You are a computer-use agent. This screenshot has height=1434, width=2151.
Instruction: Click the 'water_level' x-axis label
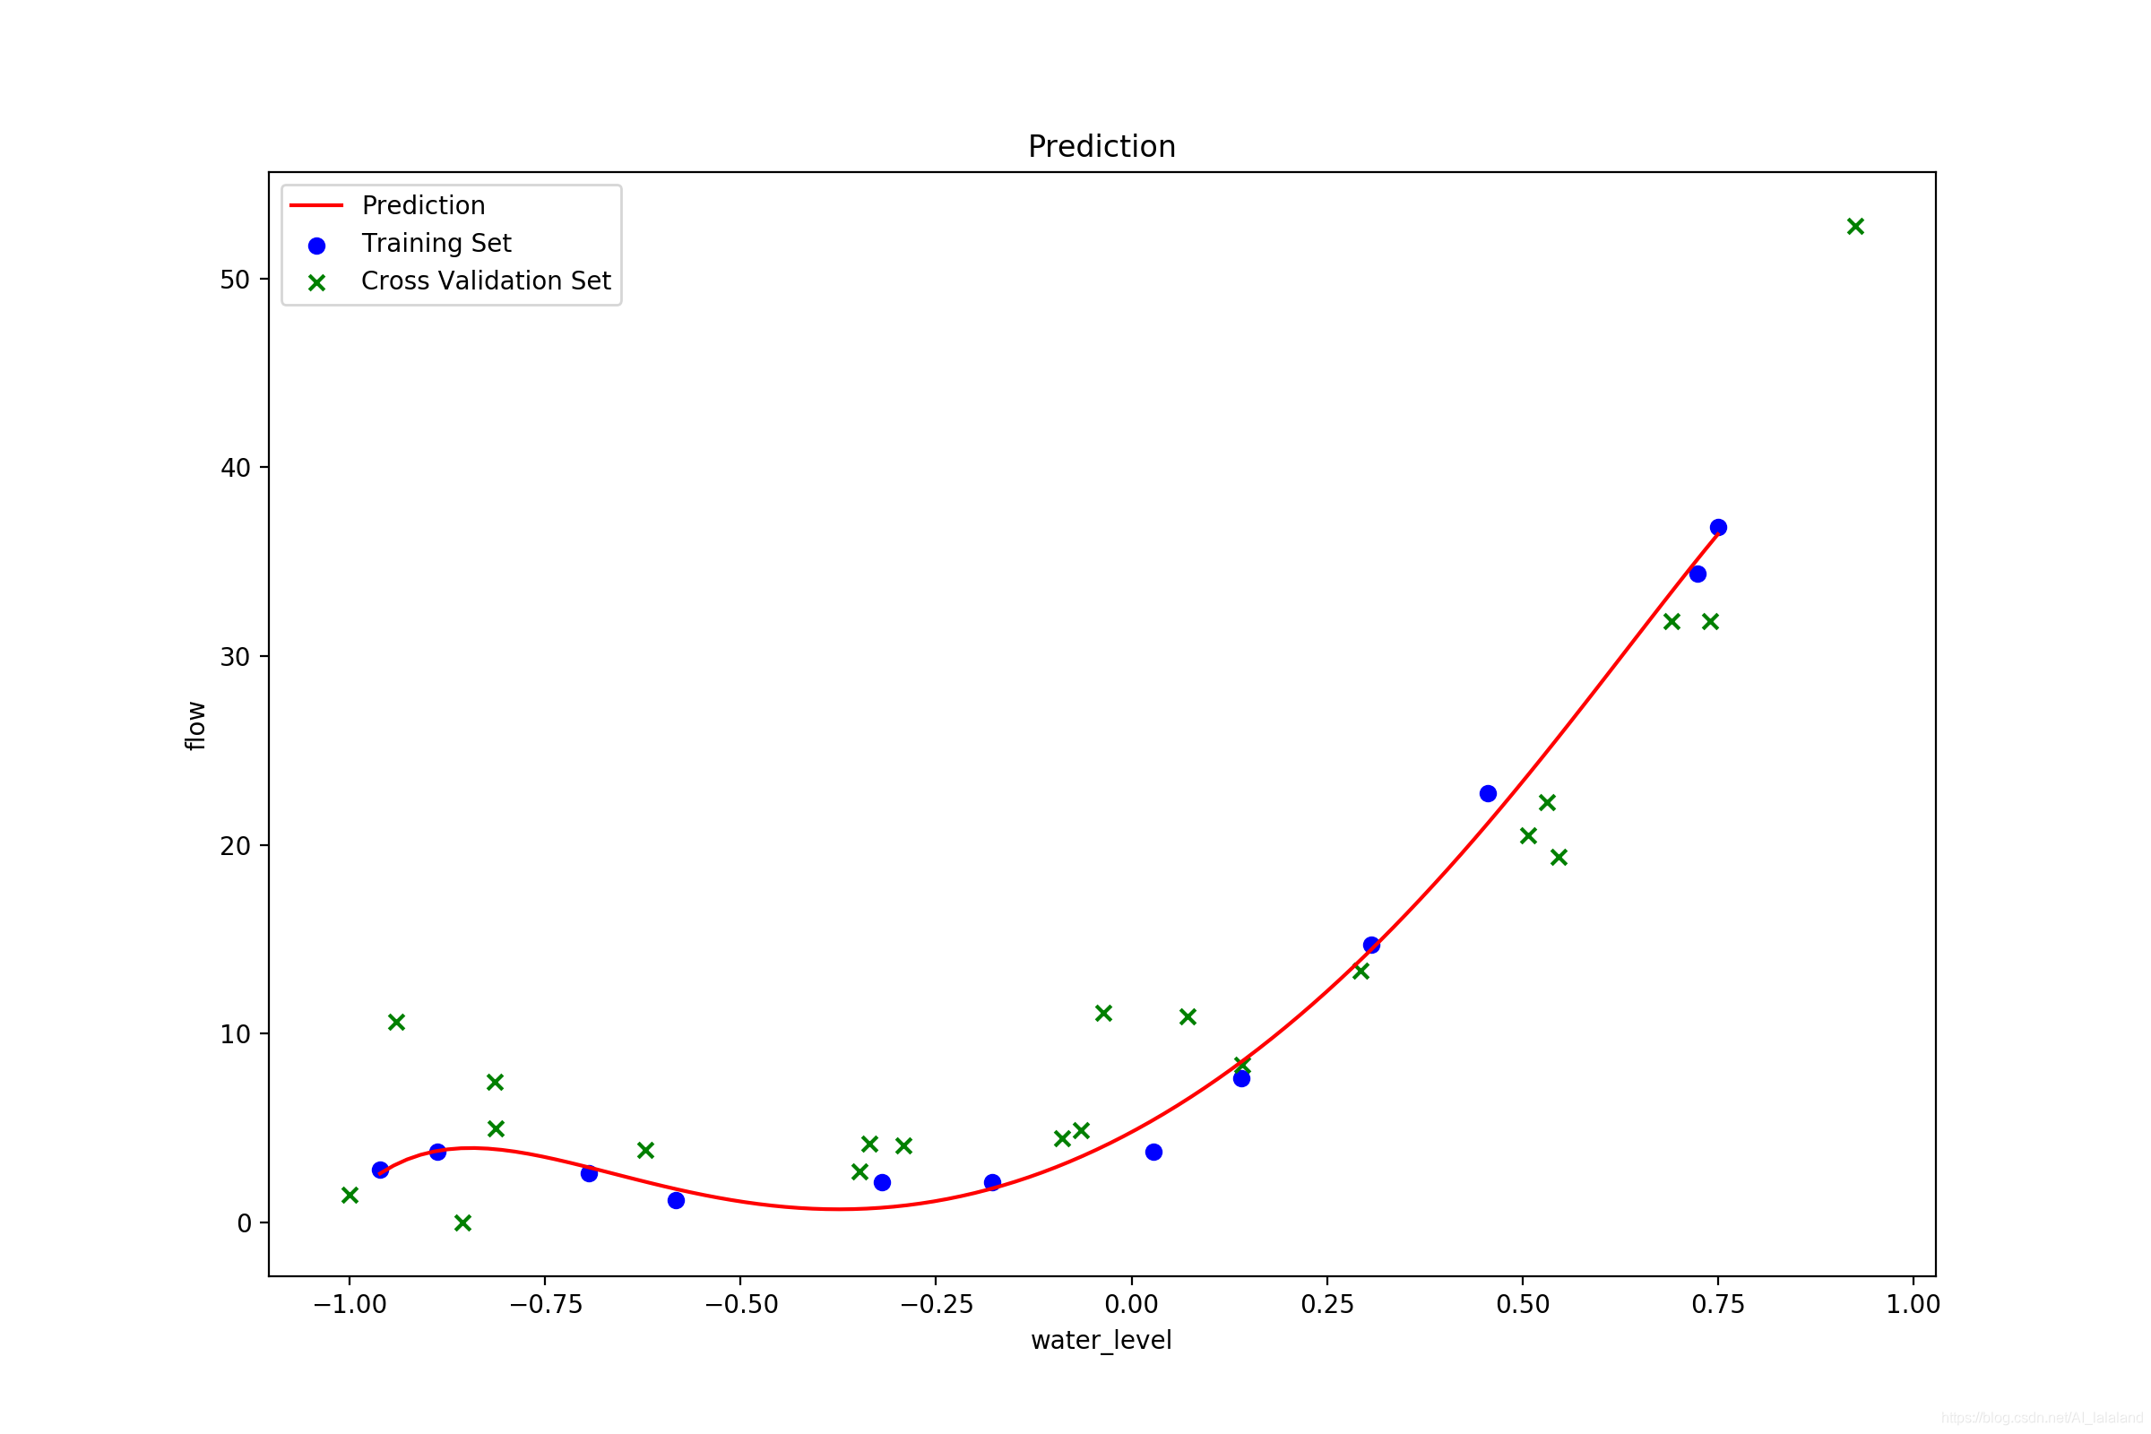(1101, 1341)
